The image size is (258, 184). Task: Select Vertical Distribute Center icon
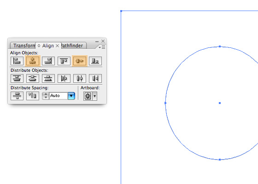coord(33,78)
